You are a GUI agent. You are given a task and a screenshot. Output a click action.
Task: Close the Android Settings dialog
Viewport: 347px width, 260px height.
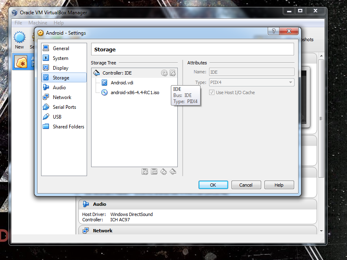tap(289, 31)
